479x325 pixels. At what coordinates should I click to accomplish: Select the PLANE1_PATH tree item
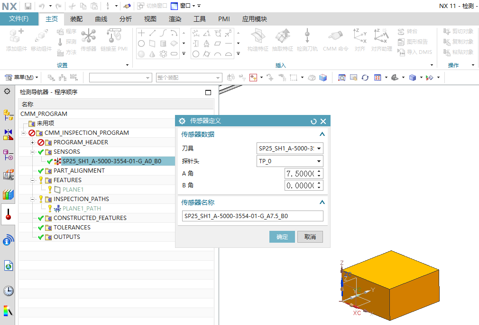pos(82,208)
